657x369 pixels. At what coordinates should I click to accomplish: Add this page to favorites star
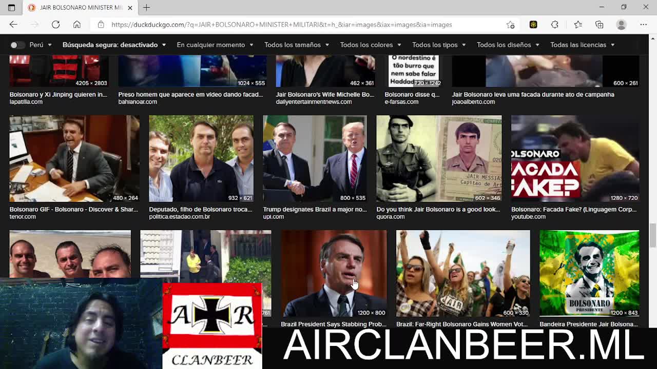coord(510,25)
